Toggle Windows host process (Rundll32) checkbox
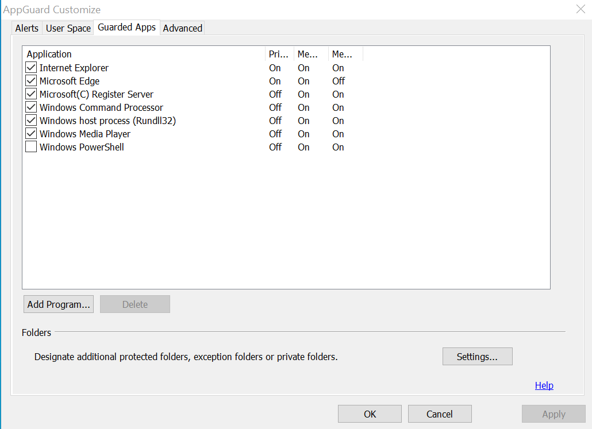This screenshot has height=429, width=592. [31, 121]
